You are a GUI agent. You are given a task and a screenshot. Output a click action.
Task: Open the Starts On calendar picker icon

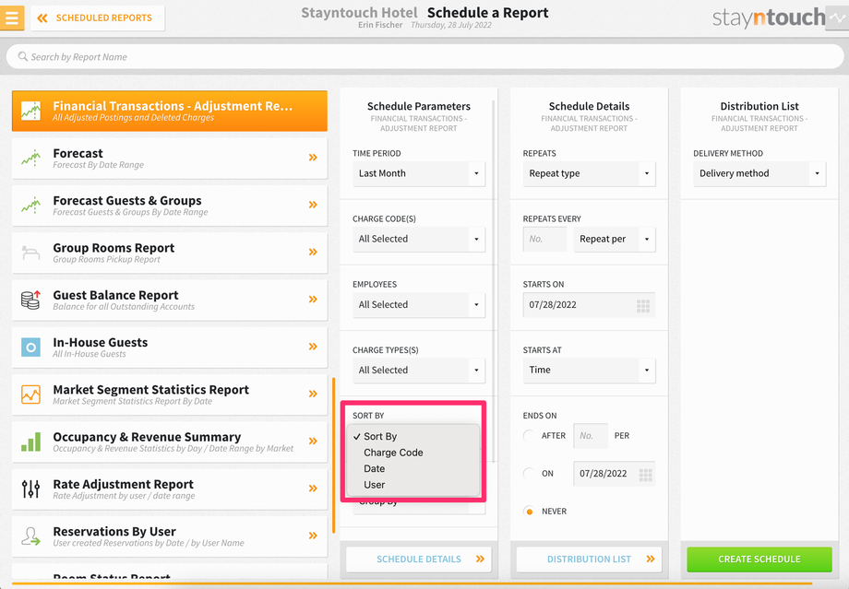643,306
